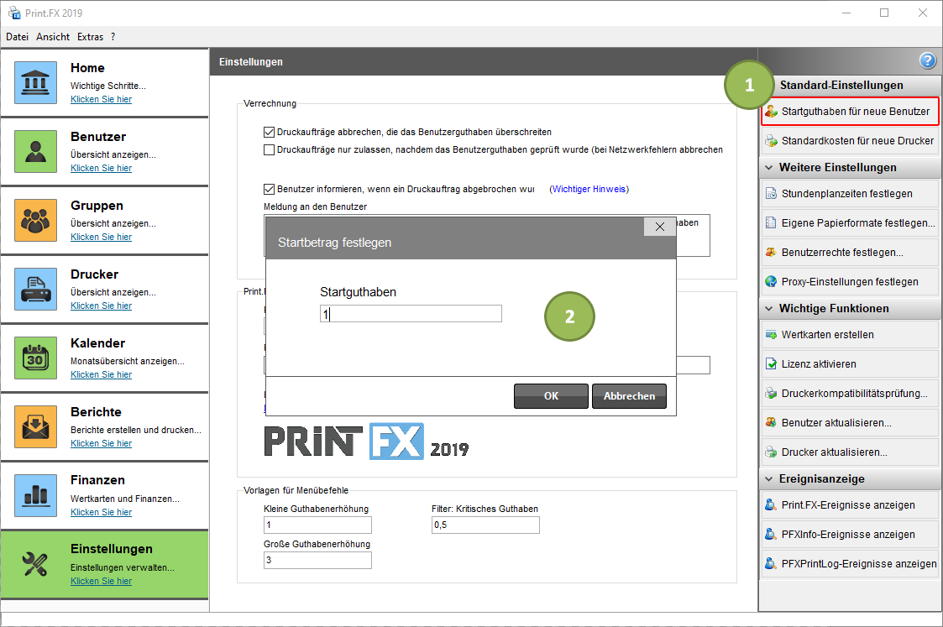Open the Datei menu
The width and height of the screenshot is (943, 627).
click(x=18, y=37)
